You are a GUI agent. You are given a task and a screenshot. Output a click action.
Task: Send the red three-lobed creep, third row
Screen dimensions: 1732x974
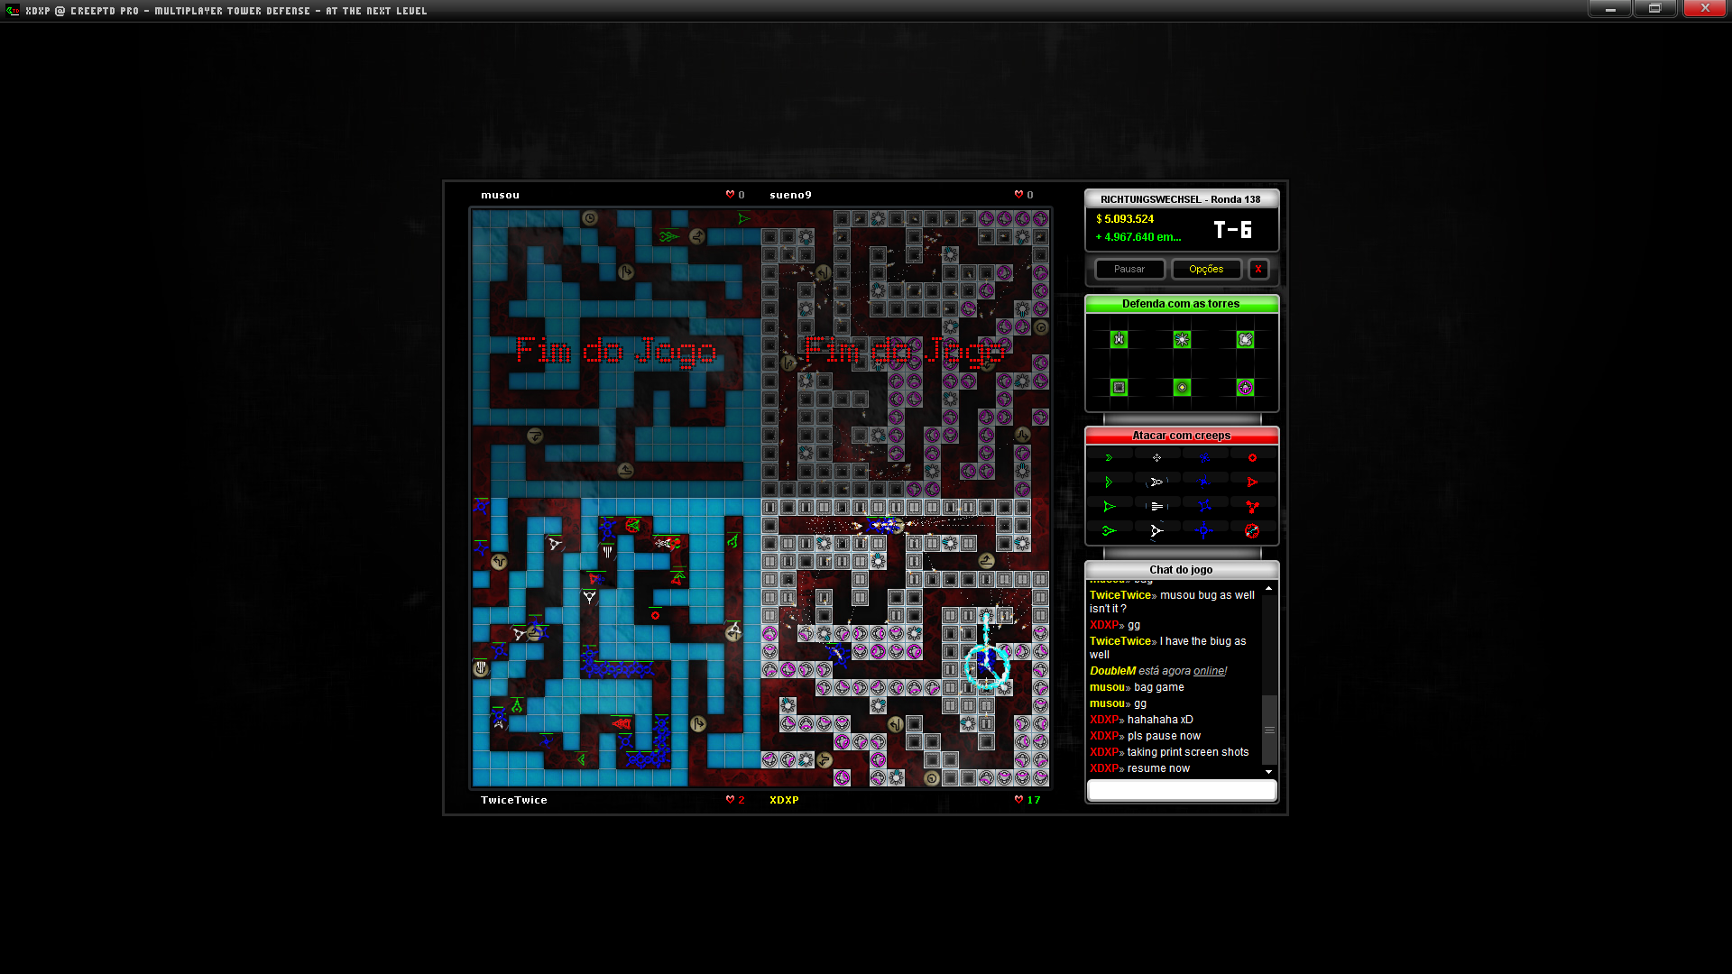[x=1252, y=506]
